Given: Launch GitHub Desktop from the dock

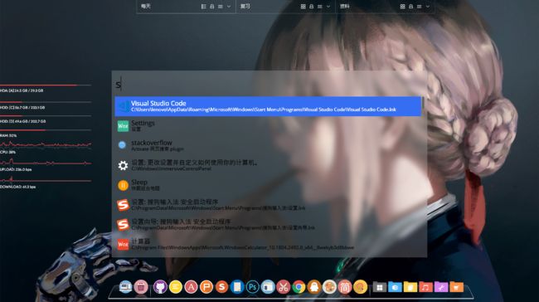Looking at the screenshot, I should click(x=160, y=286).
